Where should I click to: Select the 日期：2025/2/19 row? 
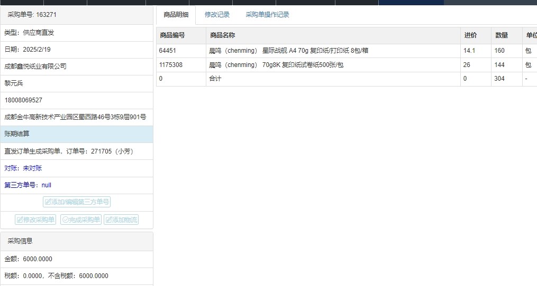(77, 50)
